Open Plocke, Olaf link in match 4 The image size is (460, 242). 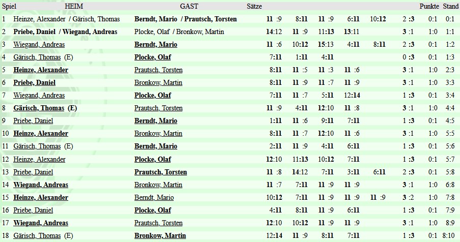coord(152,57)
